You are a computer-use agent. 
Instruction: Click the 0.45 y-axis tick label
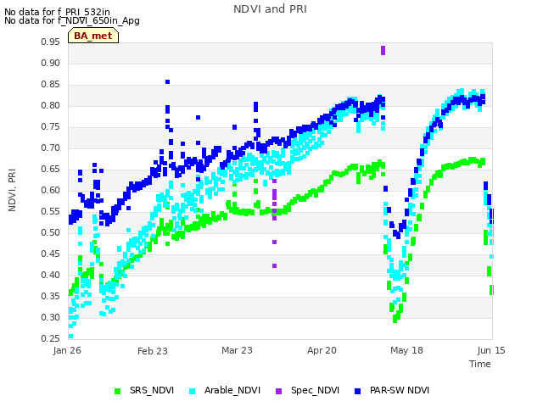[x=50, y=254]
